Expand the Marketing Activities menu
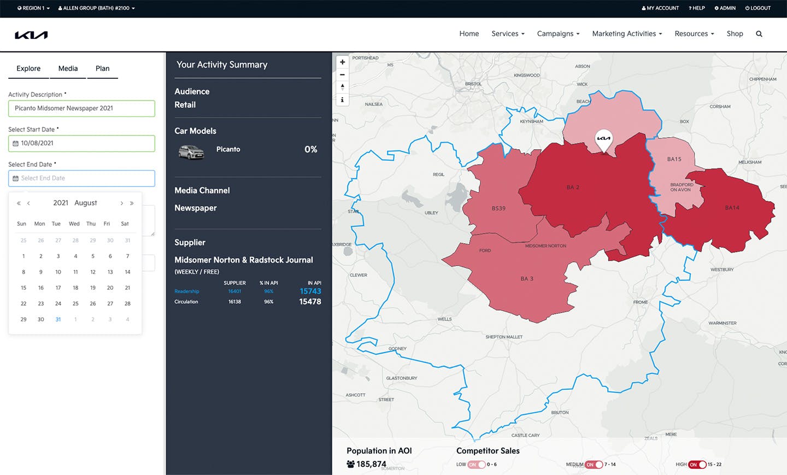The width and height of the screenshot is (787, 475). point(627,34)
